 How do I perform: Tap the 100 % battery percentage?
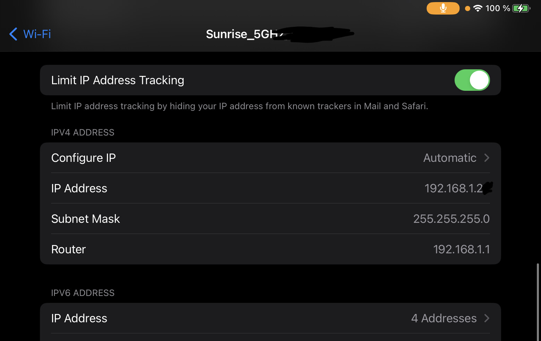(498, 8)
